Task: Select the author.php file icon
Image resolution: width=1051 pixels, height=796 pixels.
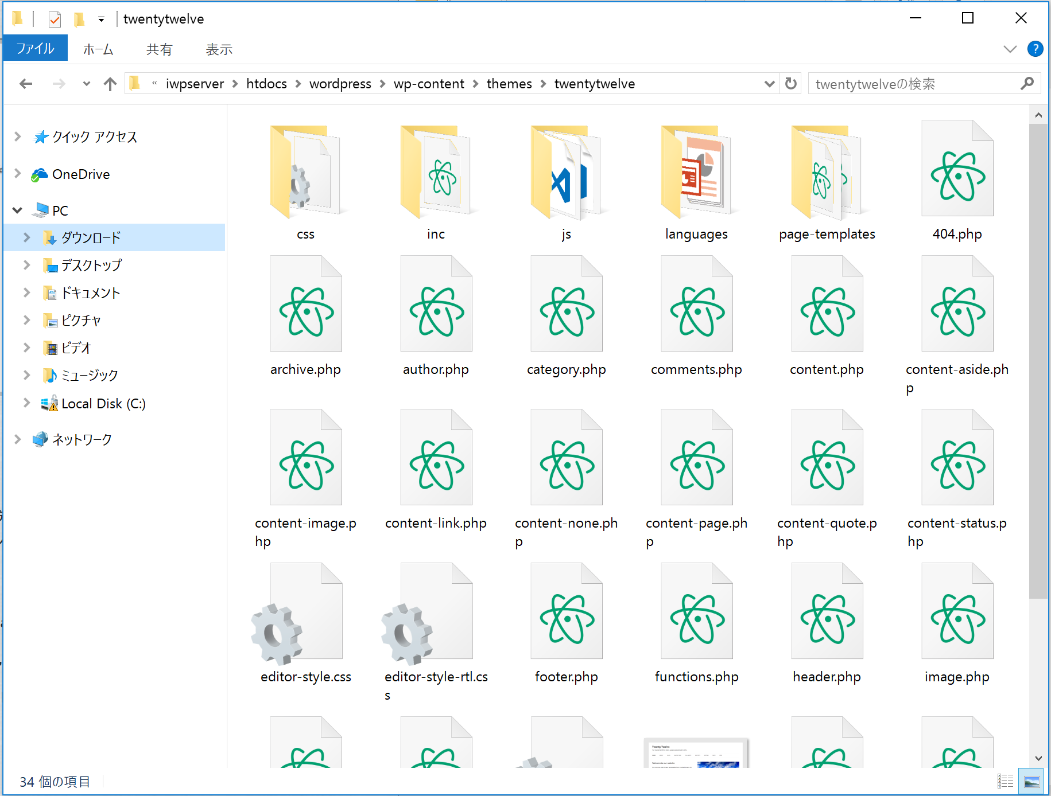Action: tap(436, 303)
